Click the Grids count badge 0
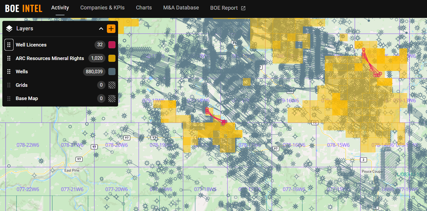The height and width of the screenshot is (211, 427). point(101,85)
